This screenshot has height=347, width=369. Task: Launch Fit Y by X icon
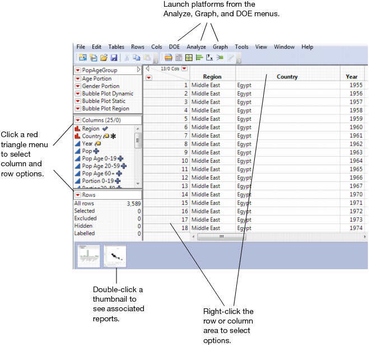point(209,58)
